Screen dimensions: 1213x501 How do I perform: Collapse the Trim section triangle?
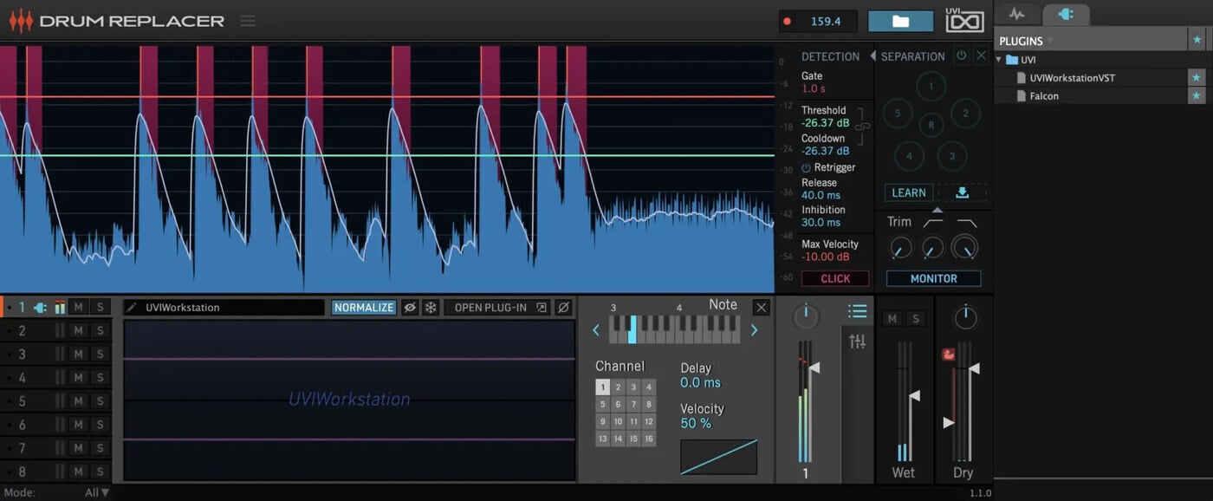[x=937, y=210]
